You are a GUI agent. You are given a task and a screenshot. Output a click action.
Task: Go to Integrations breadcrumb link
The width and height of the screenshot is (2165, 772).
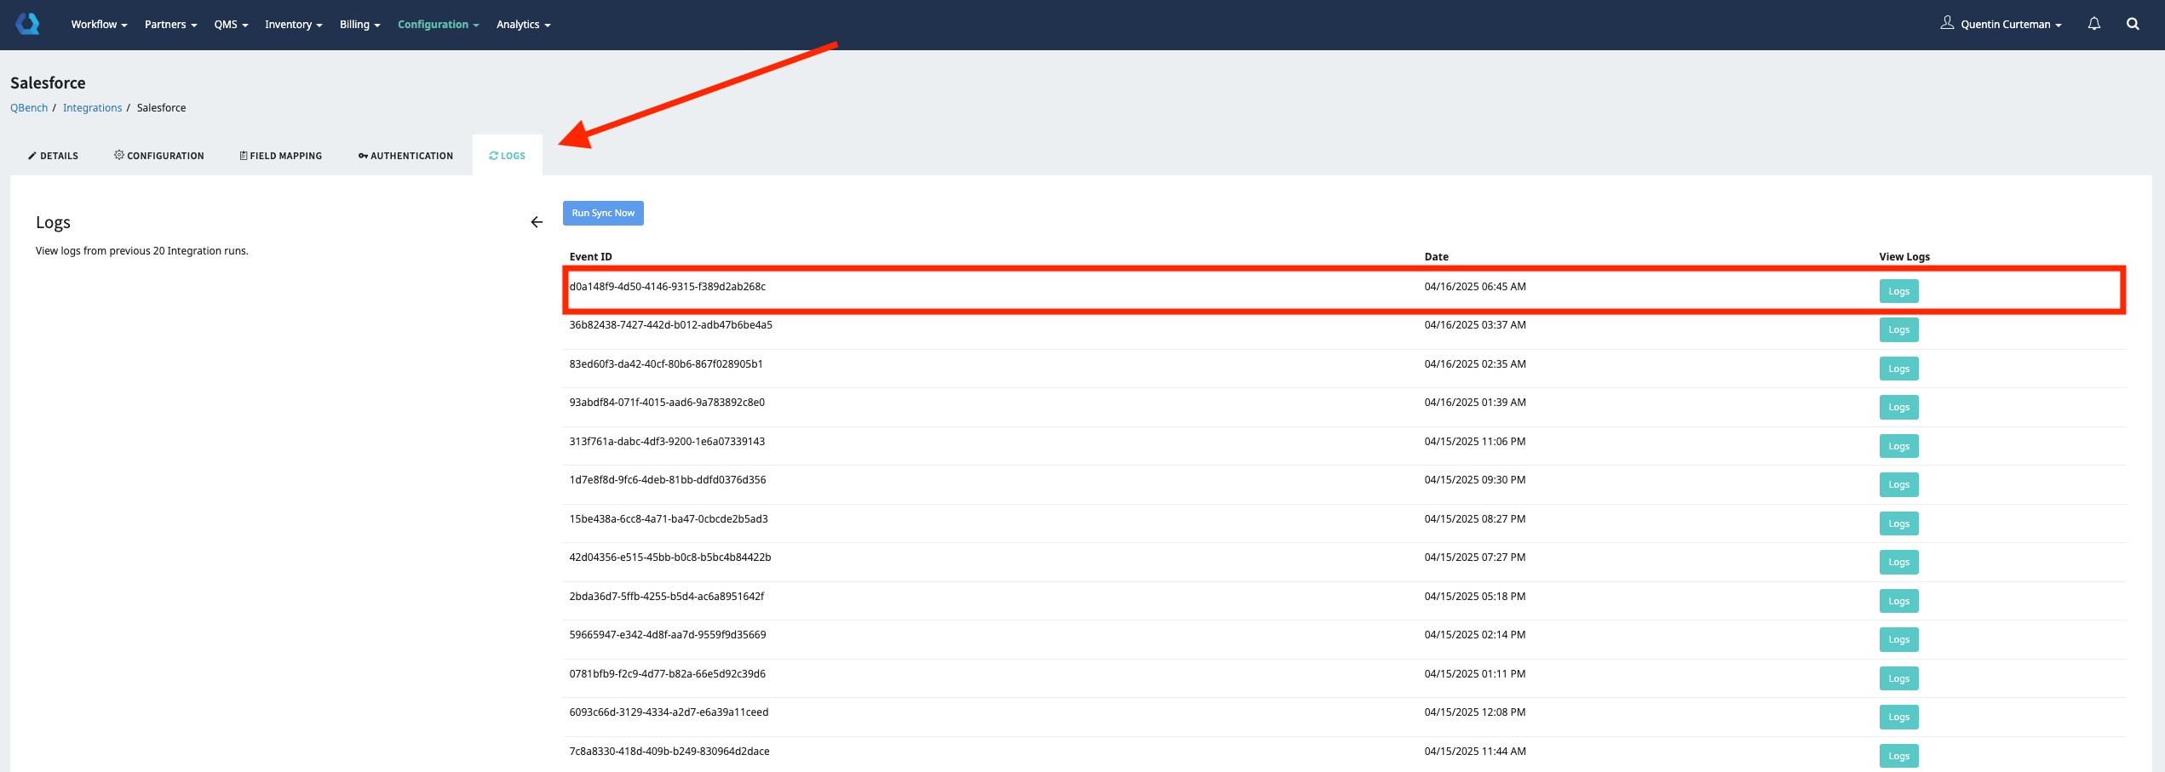tap(92, 108)
